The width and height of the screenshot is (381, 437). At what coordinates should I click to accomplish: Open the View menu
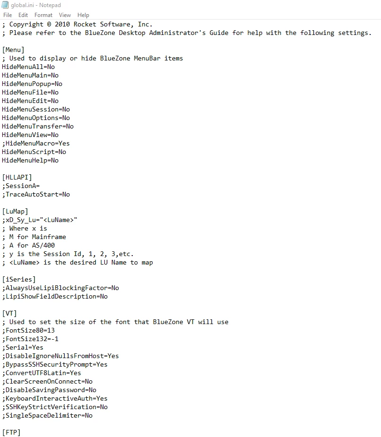click(65, 15)
